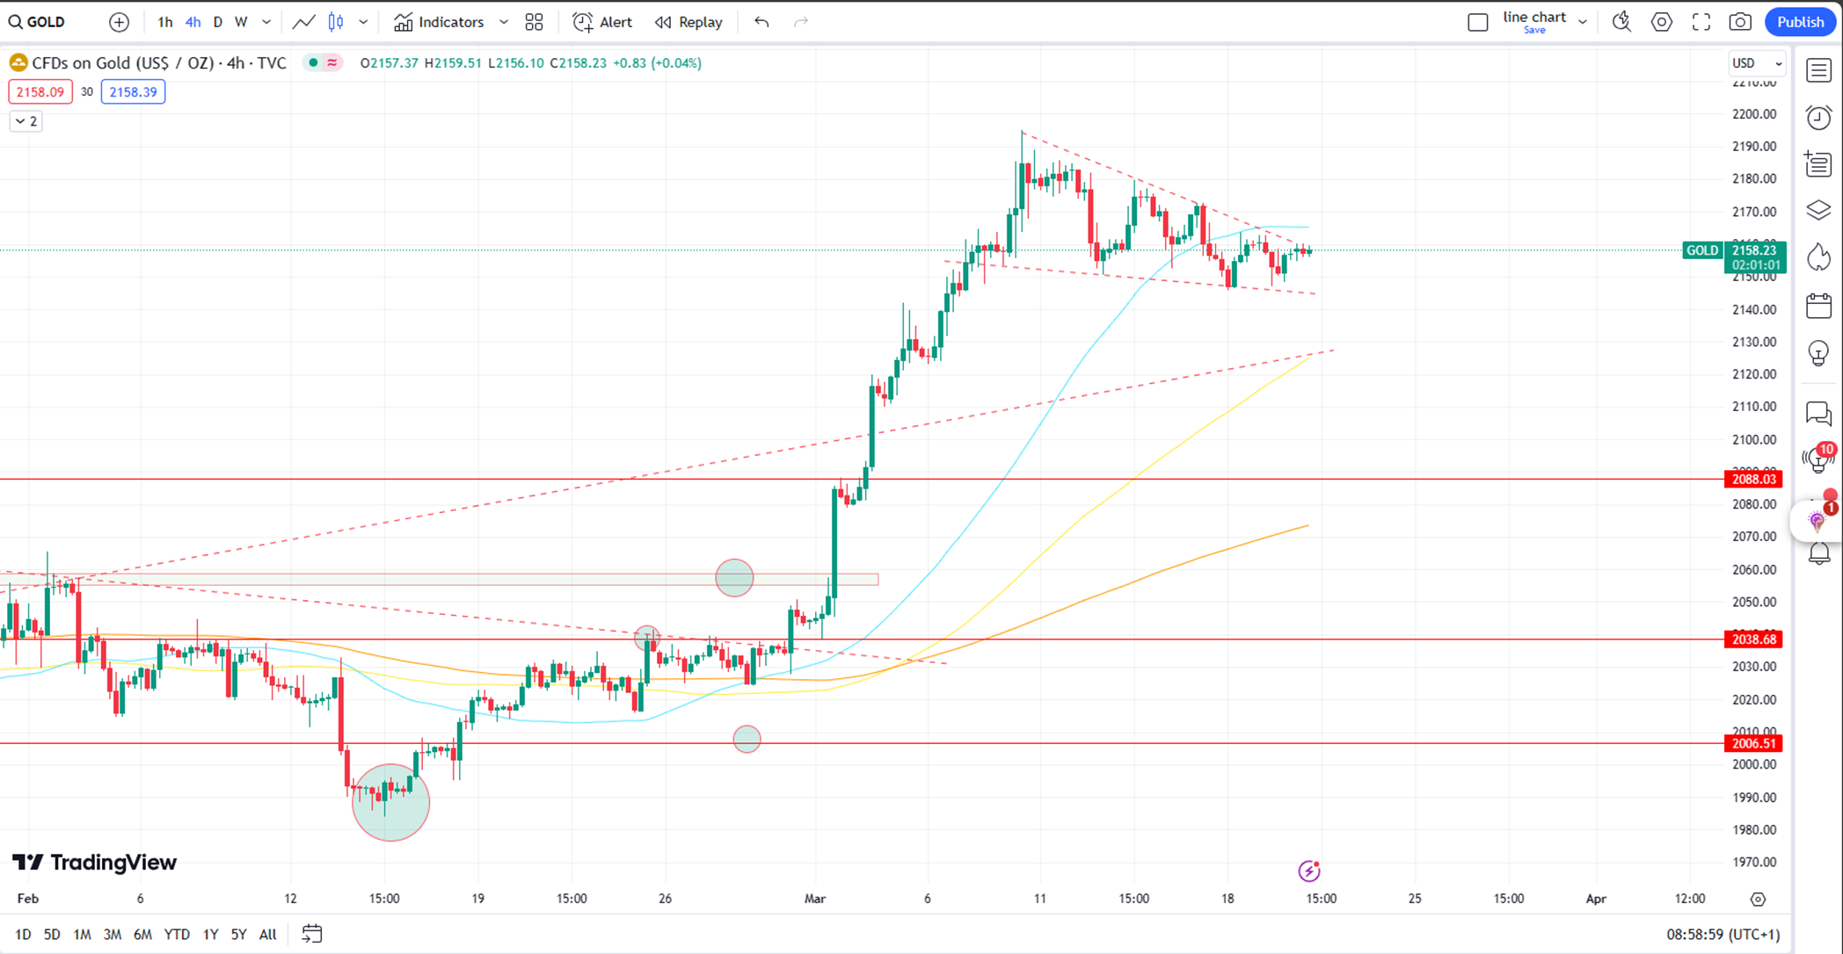
Task: Open the Watchlist panel icon
Action: coord(1818,70)
